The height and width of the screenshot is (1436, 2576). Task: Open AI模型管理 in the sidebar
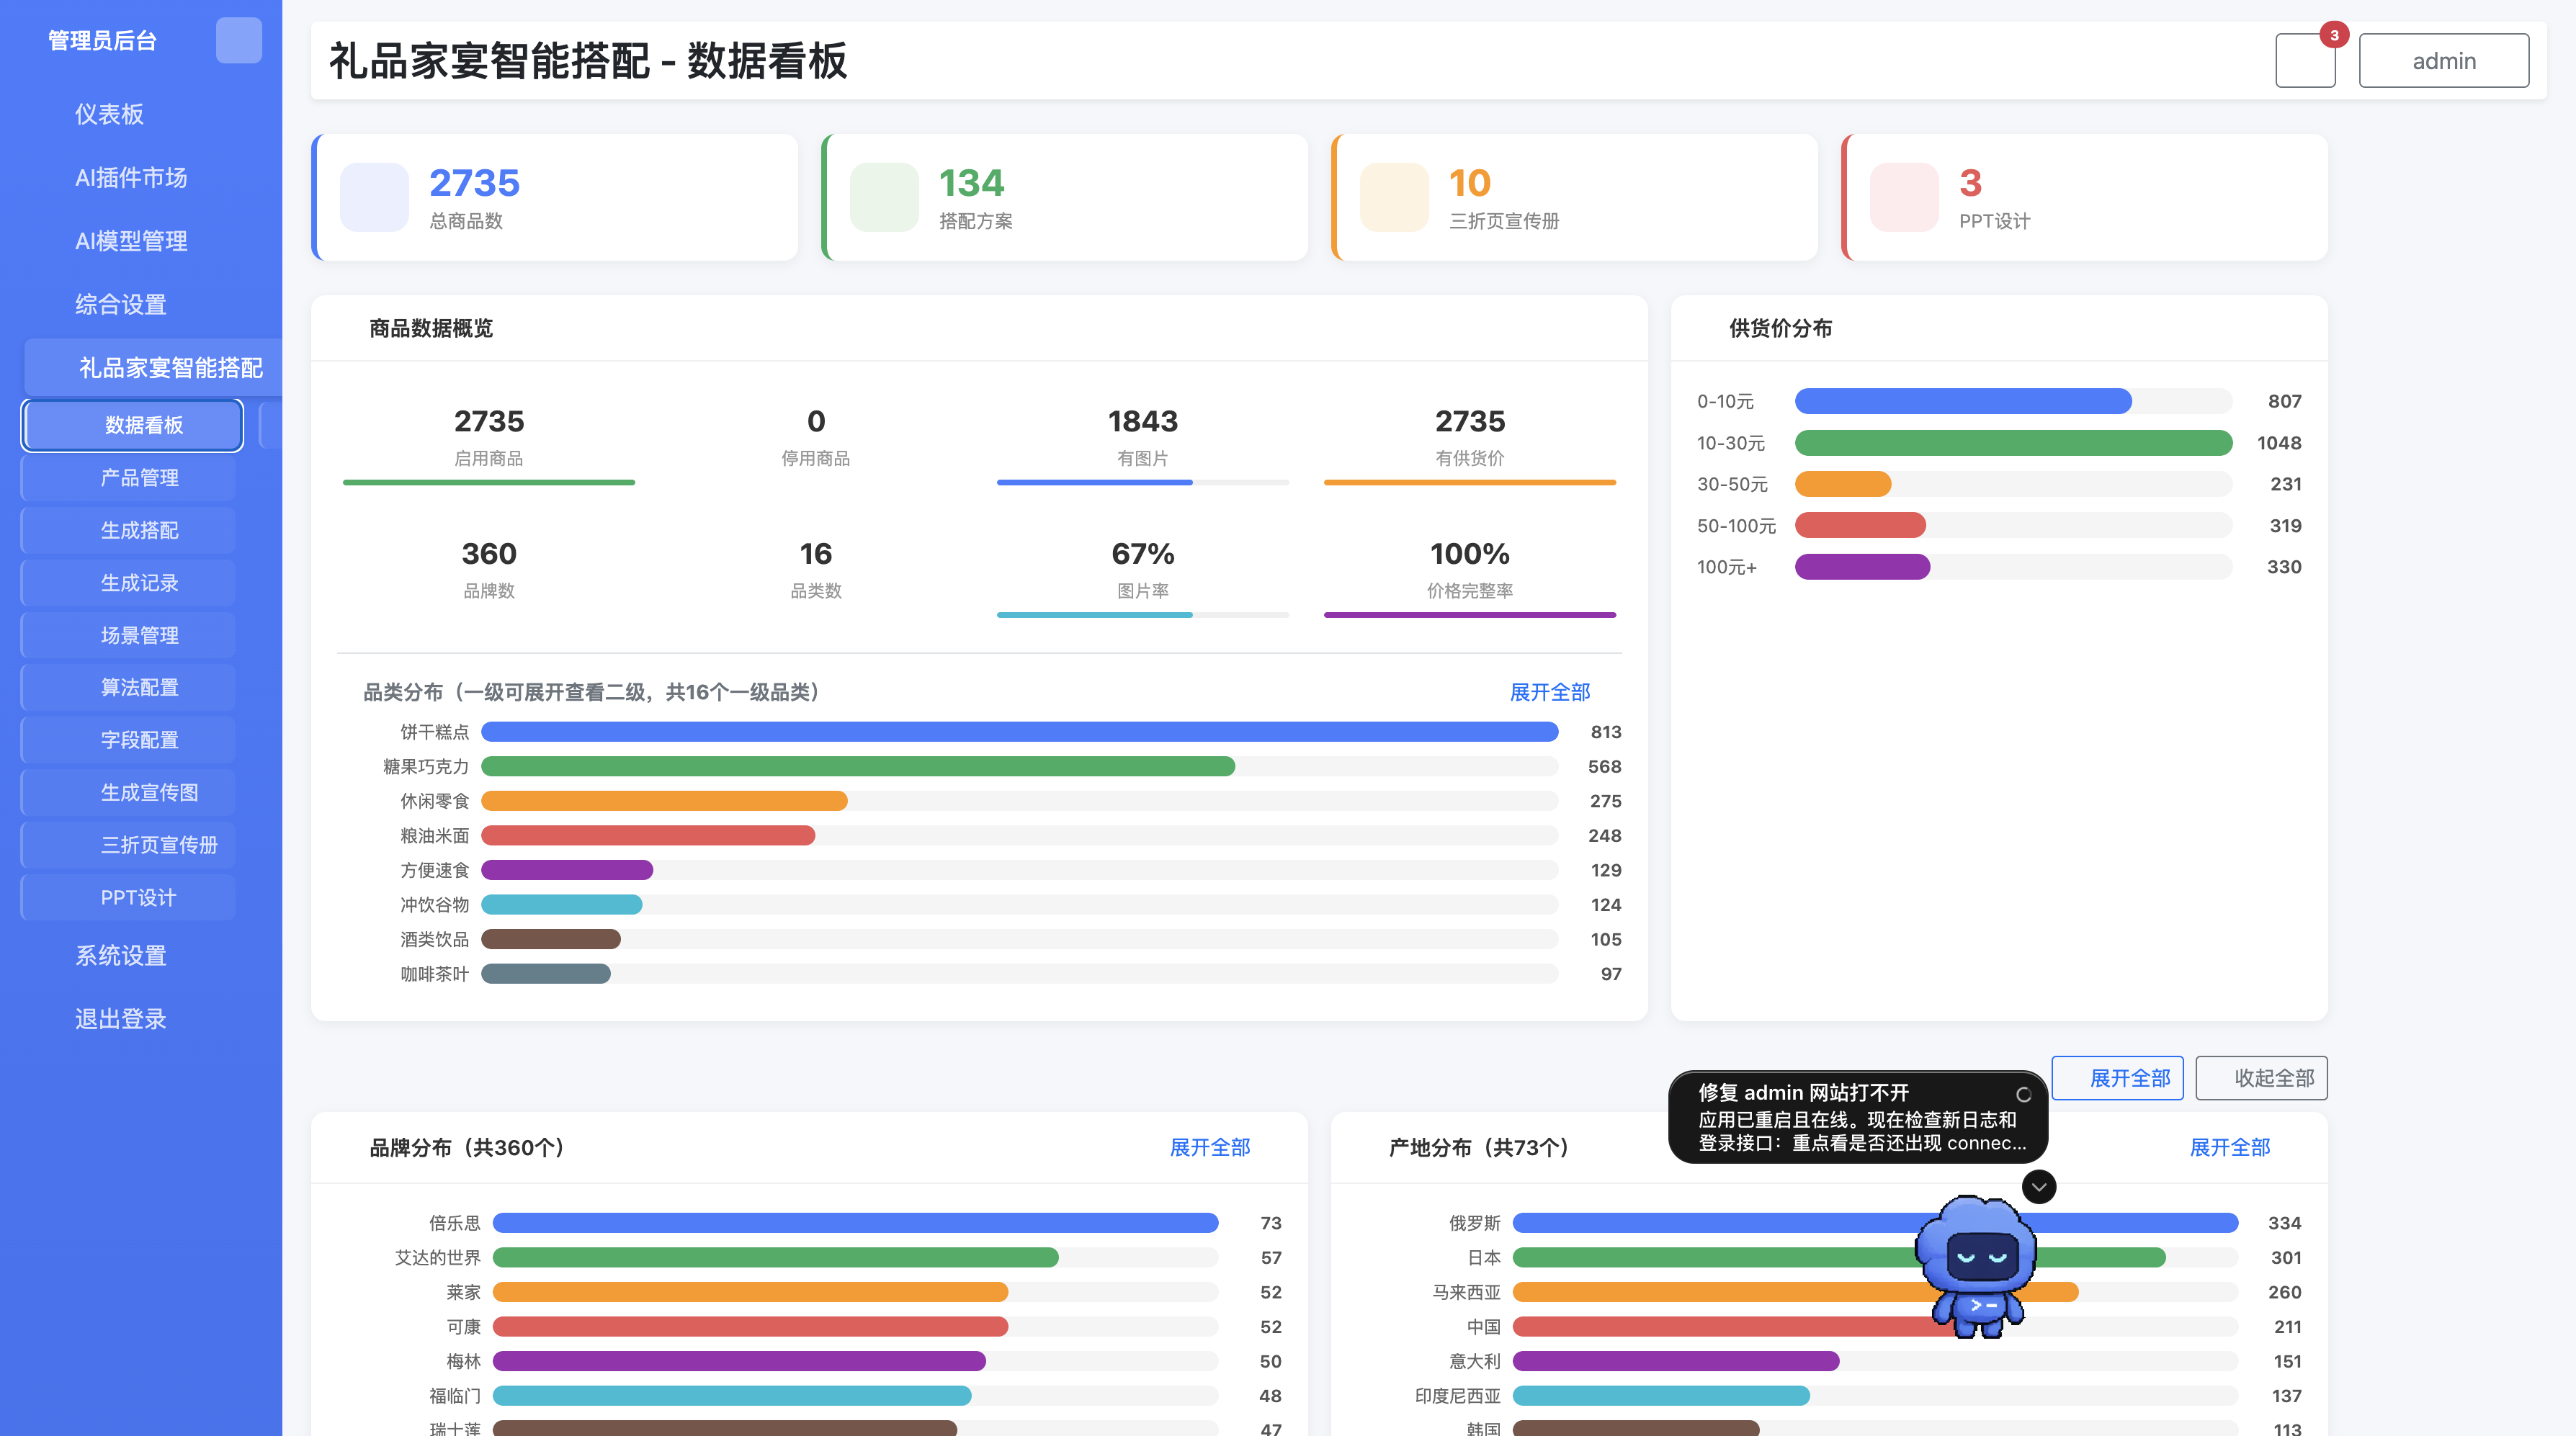click(x=131, y=241)
